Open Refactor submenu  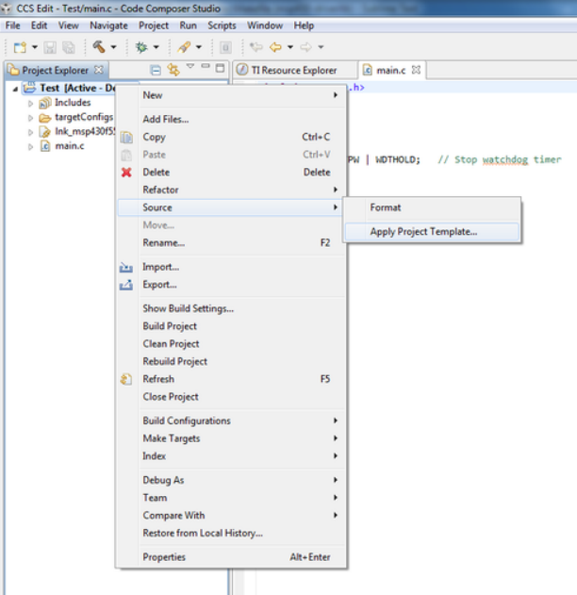pyautogui.click(x=231, y=190)
